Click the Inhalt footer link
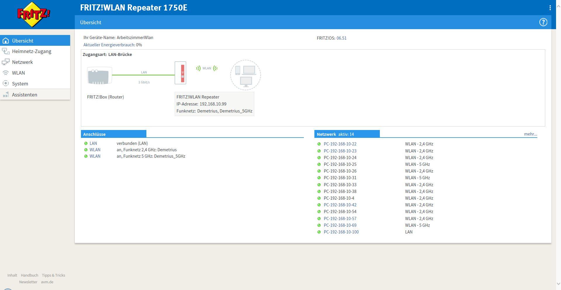This screenshot has width=561, height=290. [x=12, y=275]
